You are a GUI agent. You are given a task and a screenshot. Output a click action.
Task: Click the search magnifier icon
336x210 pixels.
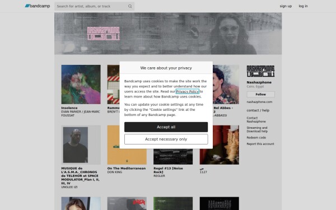(130, 6)
